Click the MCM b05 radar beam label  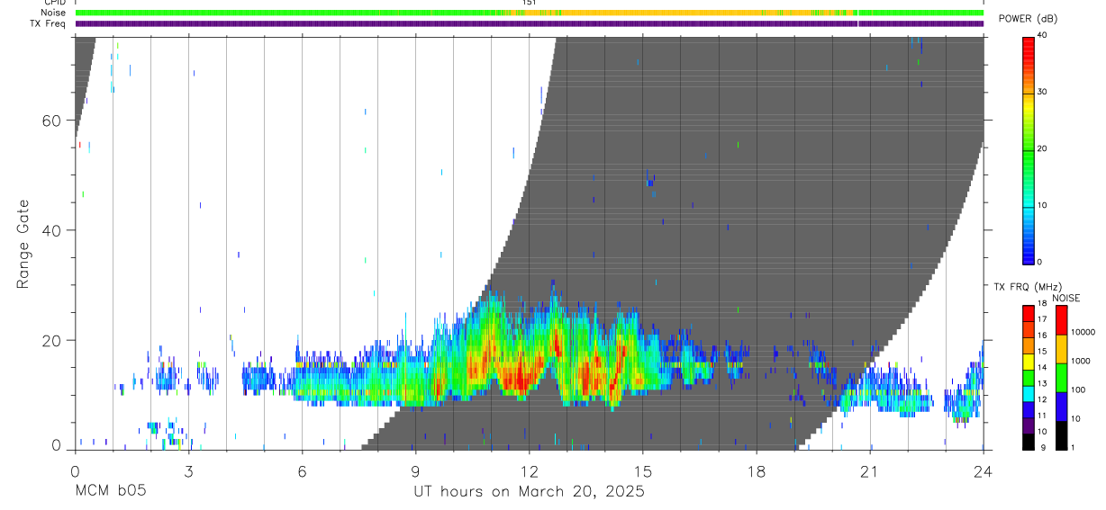109,492
